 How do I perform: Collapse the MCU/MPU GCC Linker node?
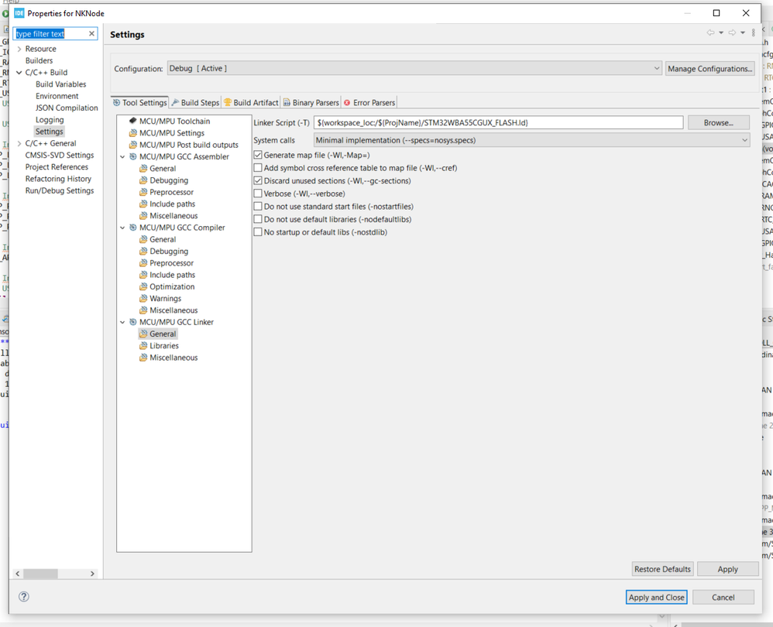click(122, 322)
